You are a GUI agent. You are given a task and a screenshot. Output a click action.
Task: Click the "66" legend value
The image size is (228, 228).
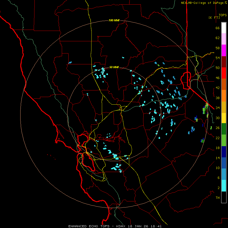(218, 28)
